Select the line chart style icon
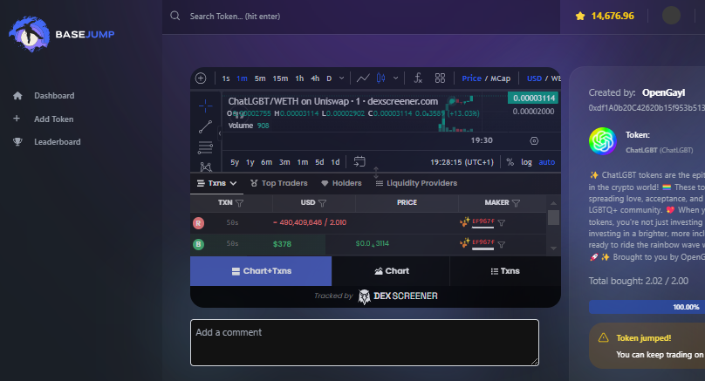 pyautogui.click(x=363, y=78)
